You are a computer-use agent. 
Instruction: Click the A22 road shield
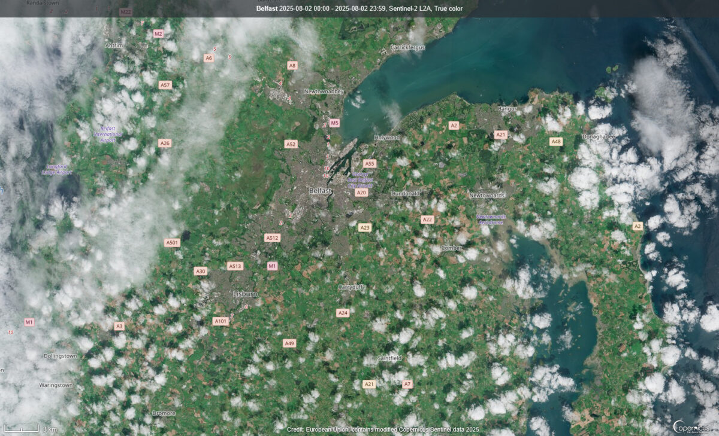tap(427, 219)
